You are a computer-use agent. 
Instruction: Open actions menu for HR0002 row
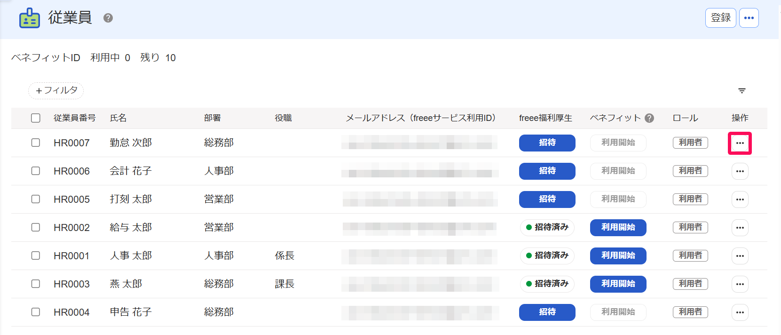click(740, 228)
